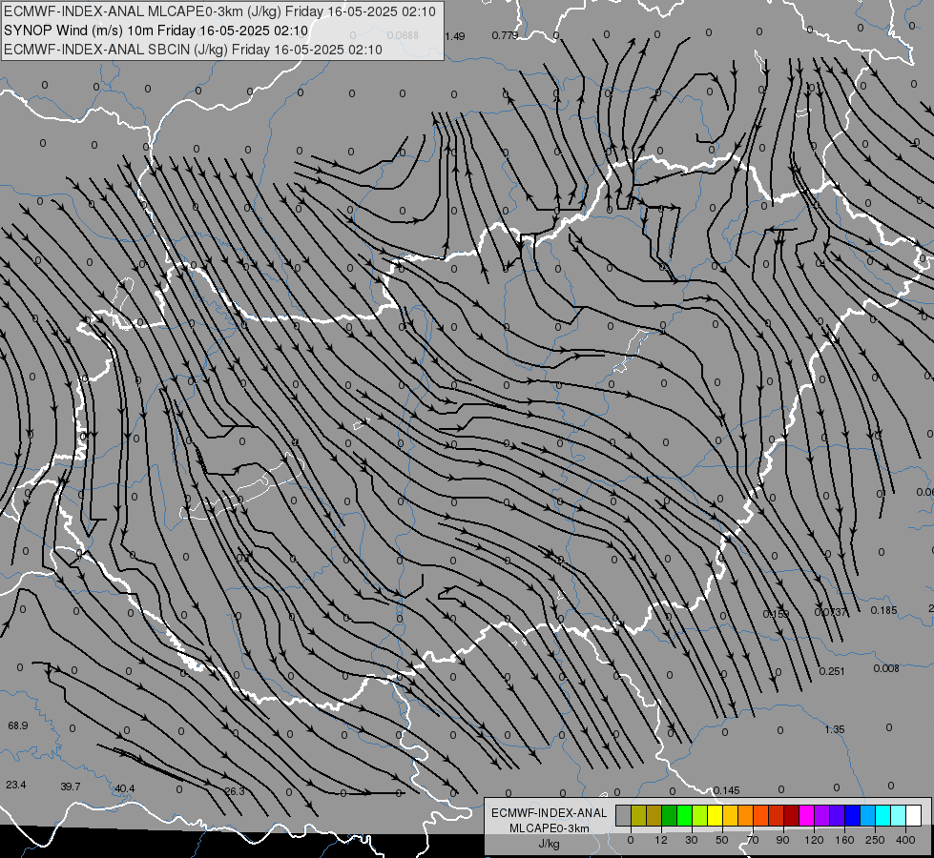Click the map value 1.35
The width and height of the screenshot is (934, 858).
click(x=835, y=729)
